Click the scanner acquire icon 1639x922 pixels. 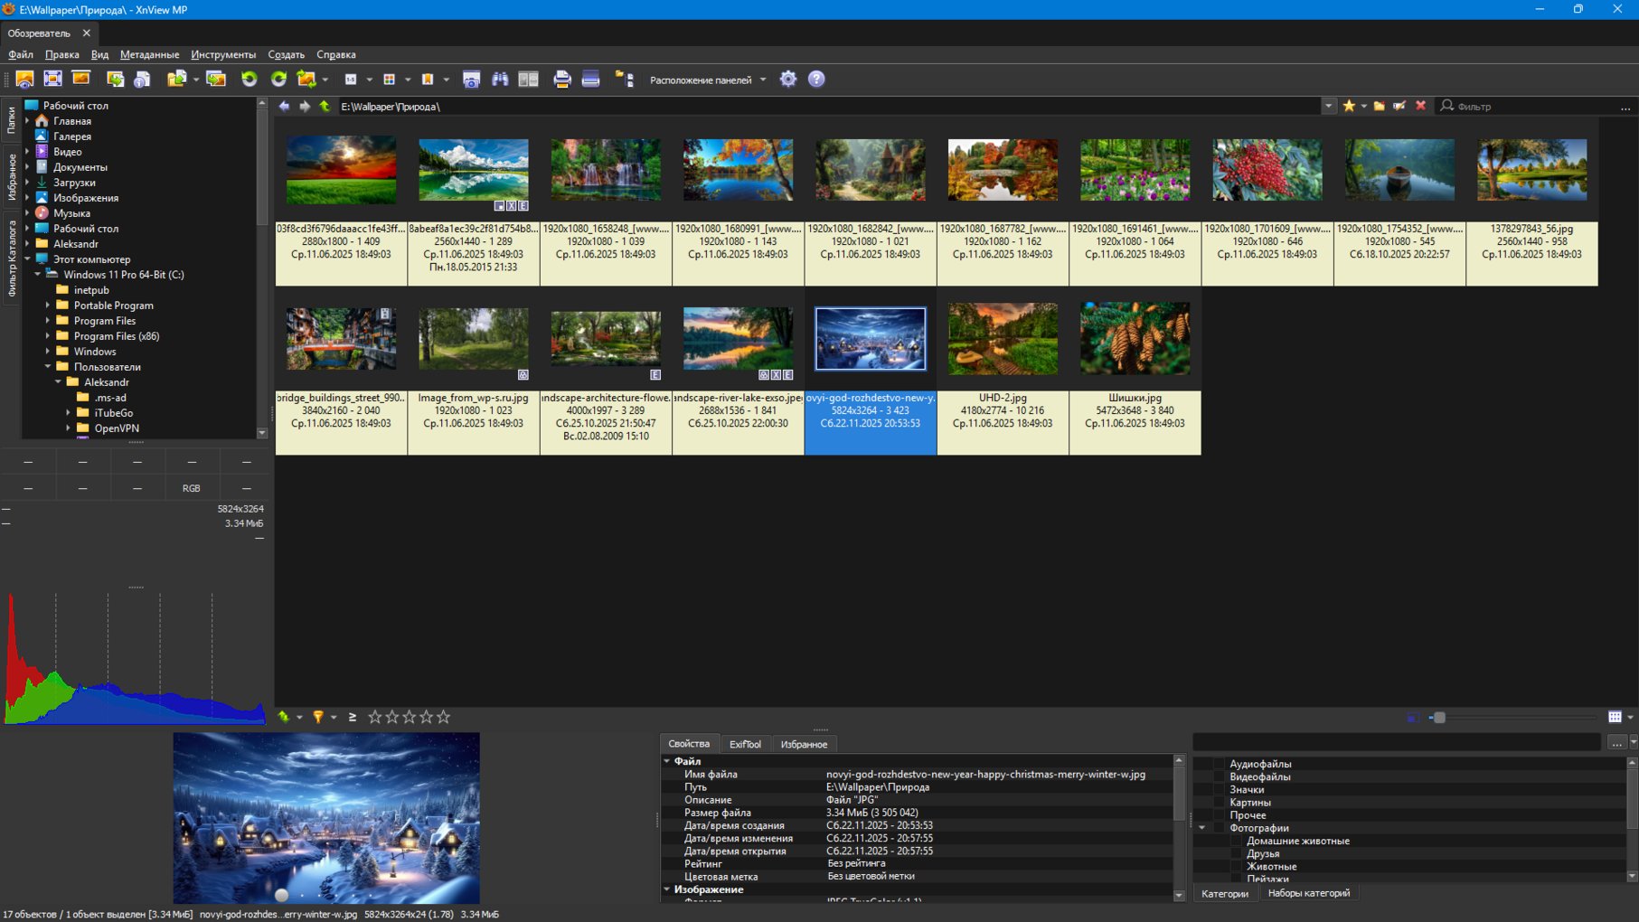point(590,80)
